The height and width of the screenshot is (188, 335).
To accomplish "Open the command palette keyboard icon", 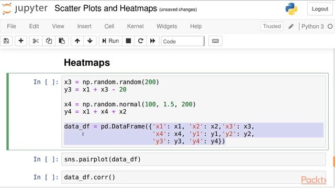I will [x=215, y=41].
